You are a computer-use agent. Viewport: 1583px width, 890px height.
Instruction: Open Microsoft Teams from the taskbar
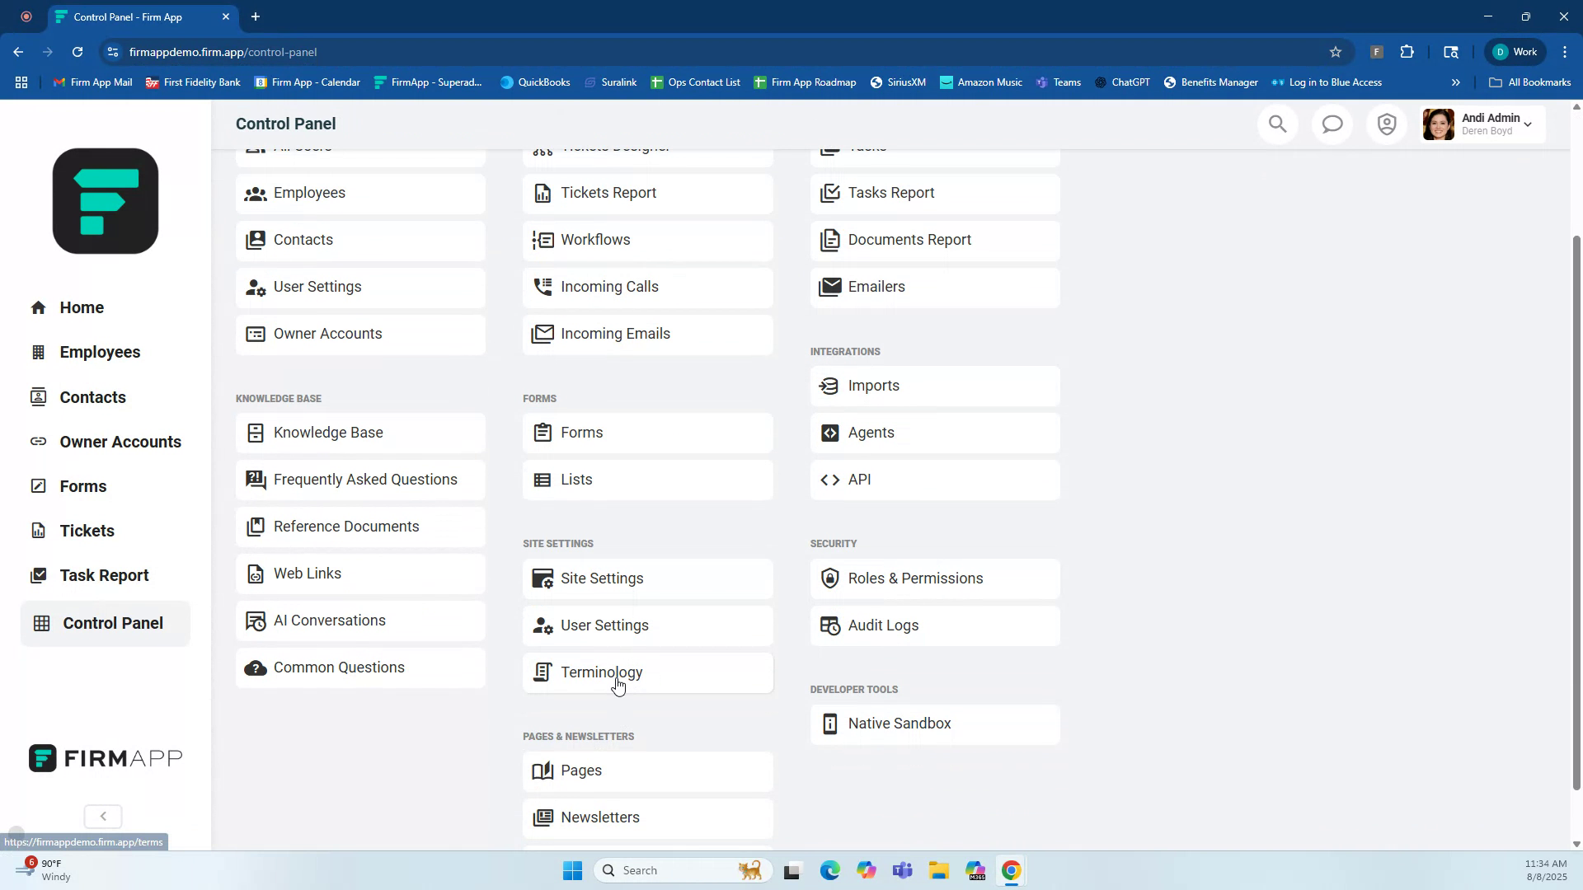point(903,869)
